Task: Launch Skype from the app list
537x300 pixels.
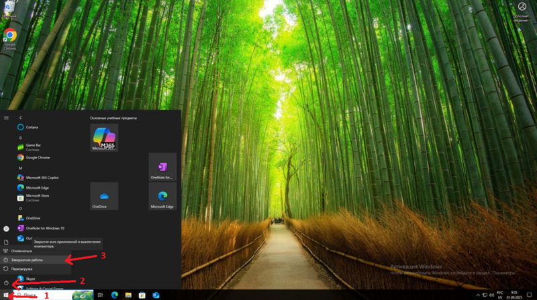Action: coord(30,279)
